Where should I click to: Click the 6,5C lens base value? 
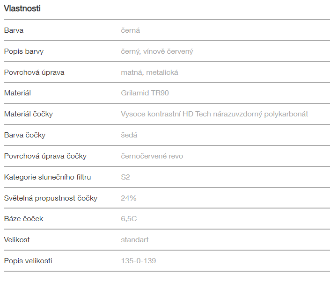point(129,219)
